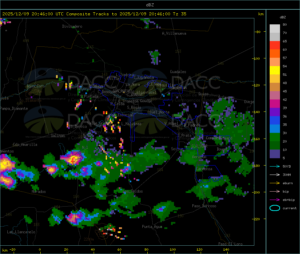The height and width of the screenshot is (254, 300).
Task: Click the Morados map label
Action: click(x=39, y=192)
